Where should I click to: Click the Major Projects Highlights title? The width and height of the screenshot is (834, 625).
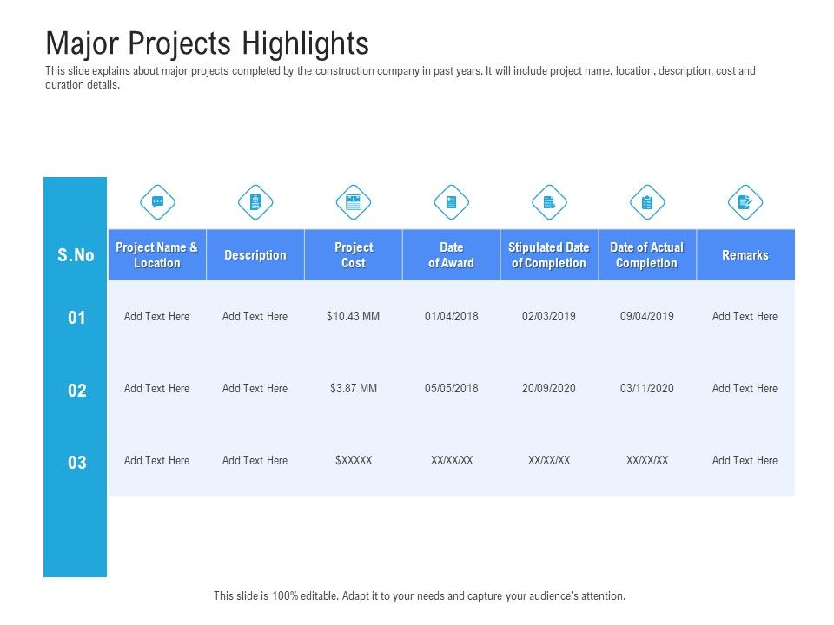click(x=208, y=43)
